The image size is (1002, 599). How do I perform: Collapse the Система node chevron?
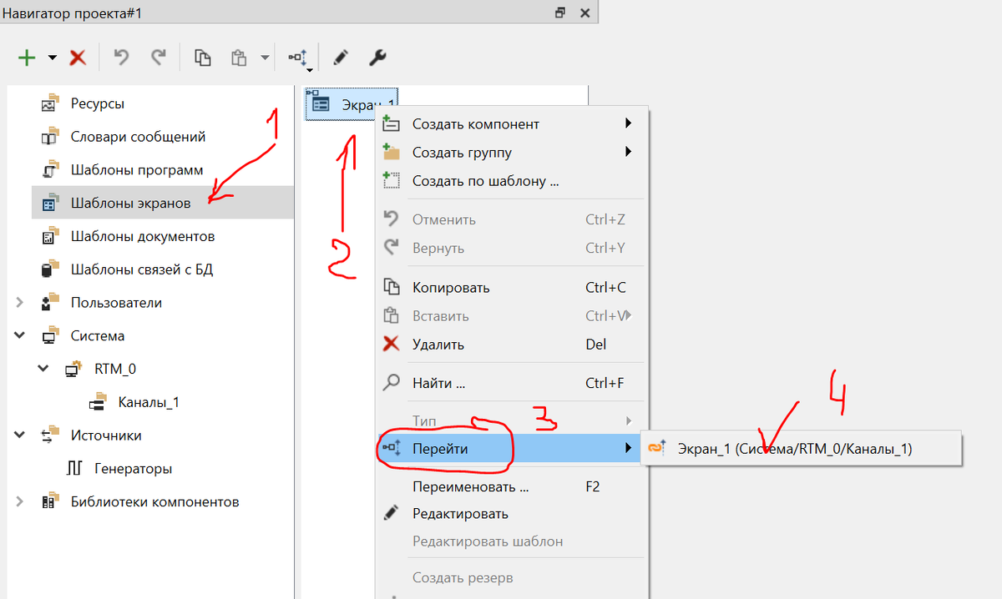[19, 335]
